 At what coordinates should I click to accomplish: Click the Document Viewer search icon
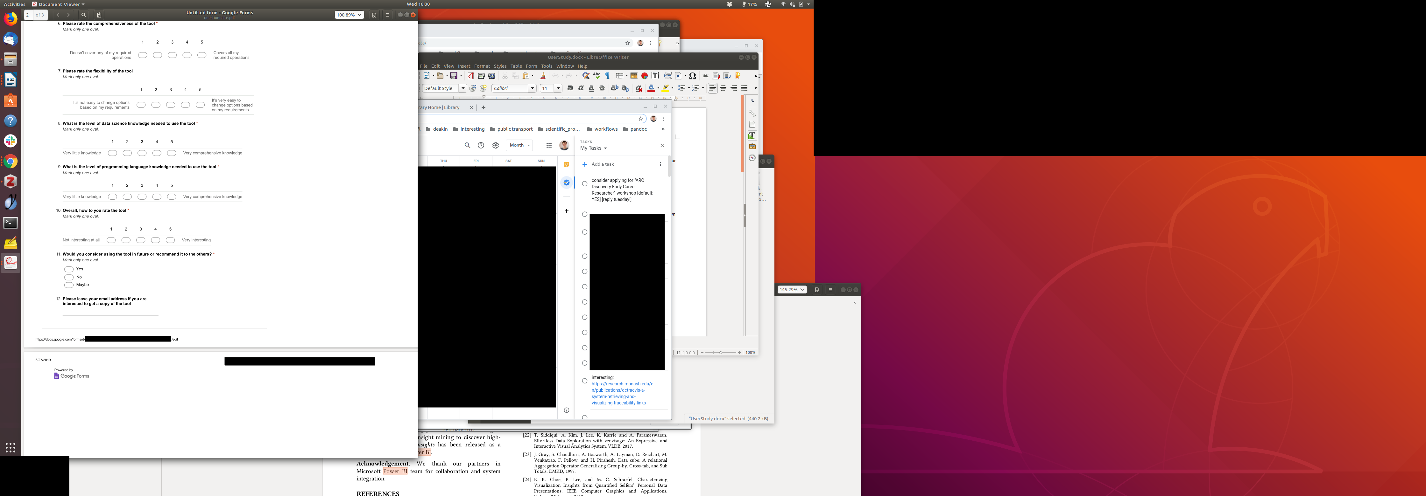pyautogui.click(x=84, y=15)
